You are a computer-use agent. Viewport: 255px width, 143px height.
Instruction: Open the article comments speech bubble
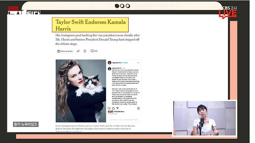pyautogui.click(x=94, y=51)
